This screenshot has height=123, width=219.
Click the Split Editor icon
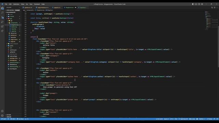[215, 8]
